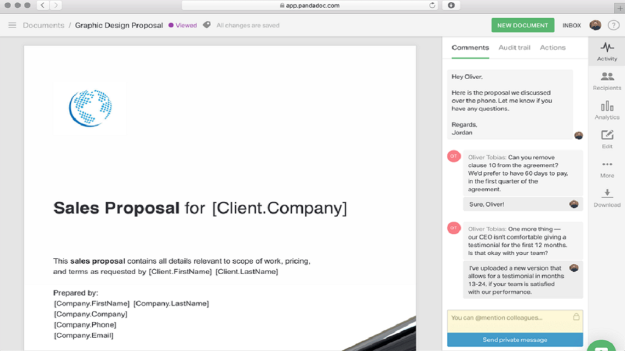Click the 'Sure, Oliver!' reply
The image size is (625, 351).
pyautogui.click(x=522, y=204)
